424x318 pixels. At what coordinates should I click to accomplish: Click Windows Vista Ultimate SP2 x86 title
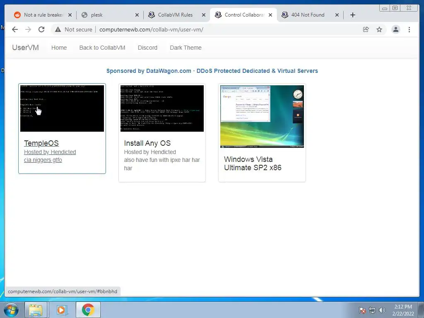pyautogui.click(x=253, y=163)
